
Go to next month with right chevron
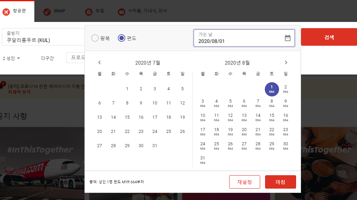click(286, 62)
